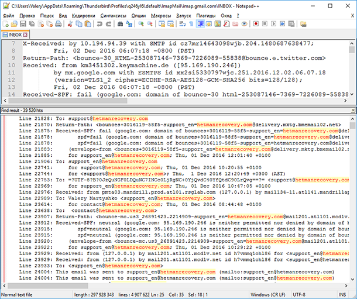Open the Function List panel icon
The image size is (357, 299).
(x=226, y=24)
